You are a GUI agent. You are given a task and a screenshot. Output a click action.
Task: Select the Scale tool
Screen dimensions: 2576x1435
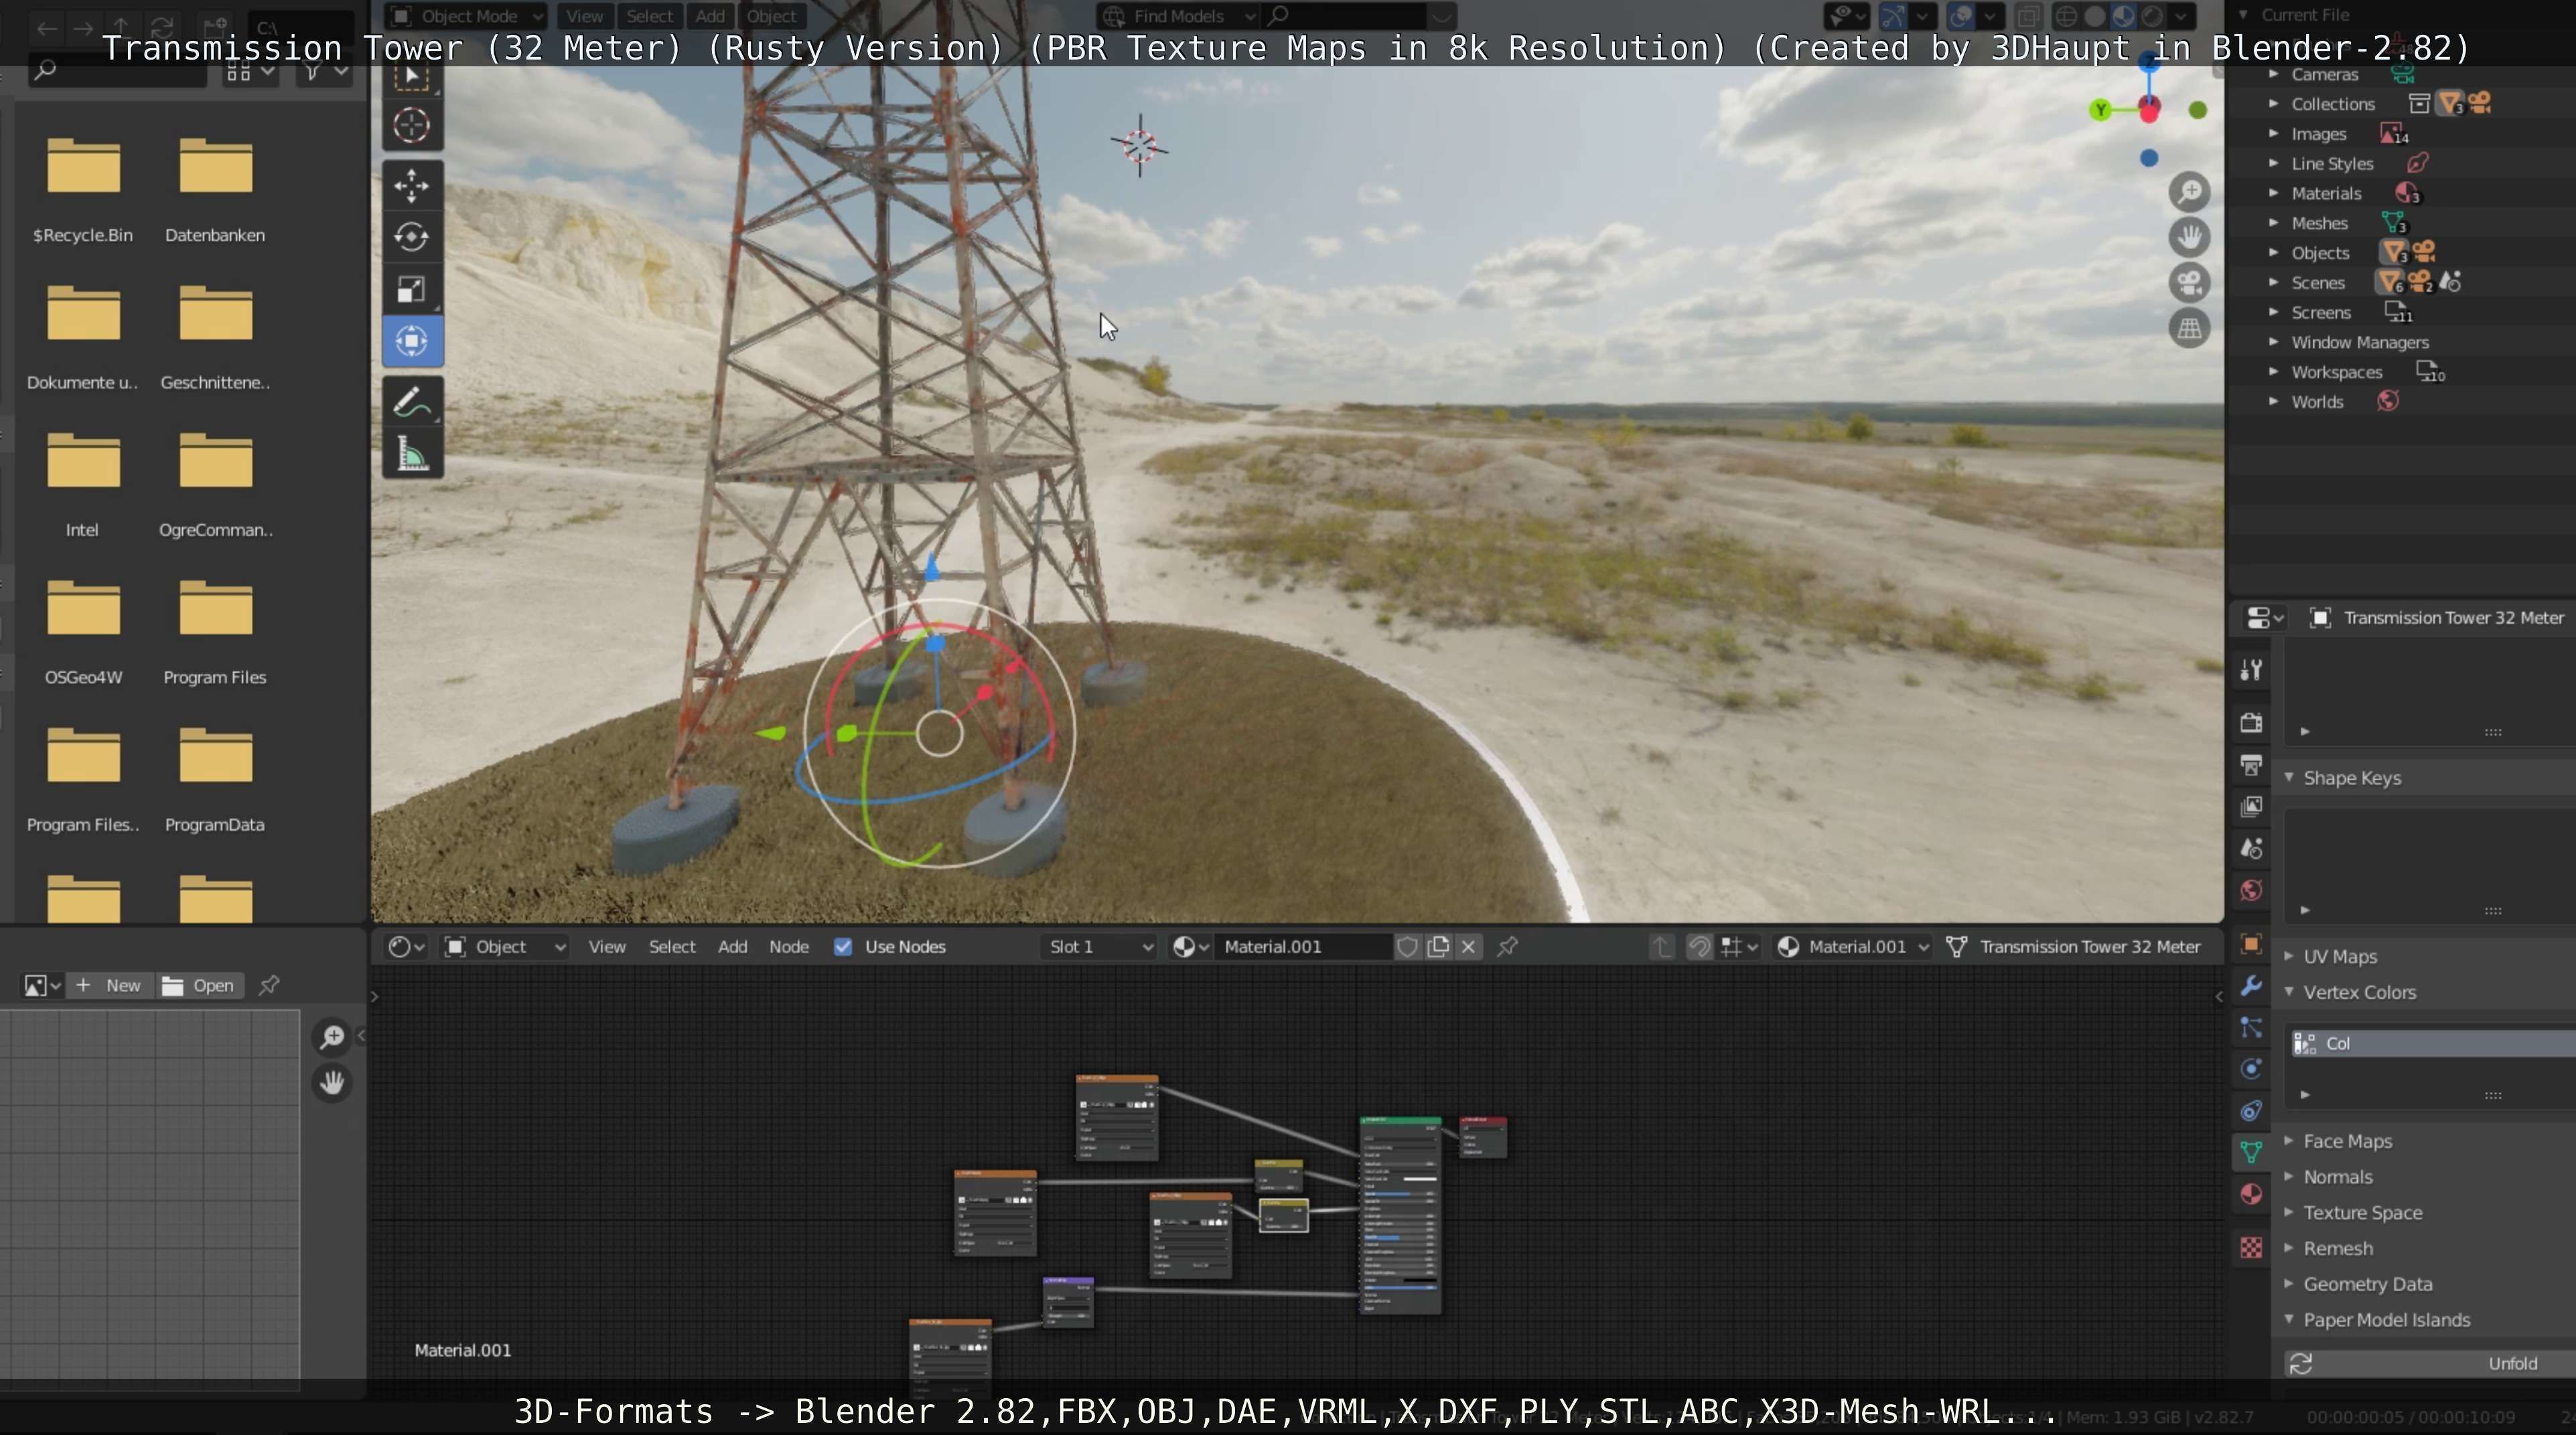click(411, 290)
